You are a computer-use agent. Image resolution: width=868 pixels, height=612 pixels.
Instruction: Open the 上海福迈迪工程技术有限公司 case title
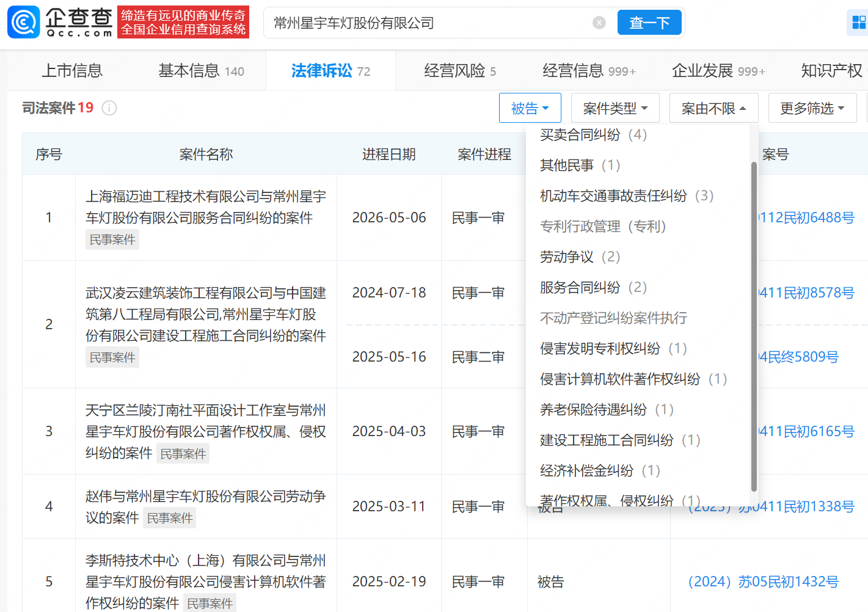[206, 207]
